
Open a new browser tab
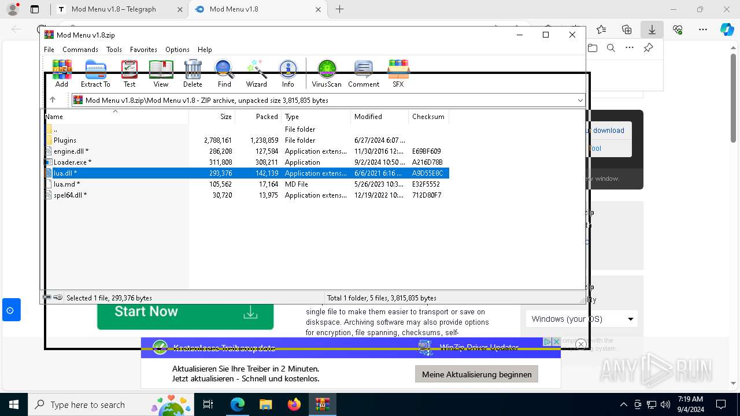(339, 9)
